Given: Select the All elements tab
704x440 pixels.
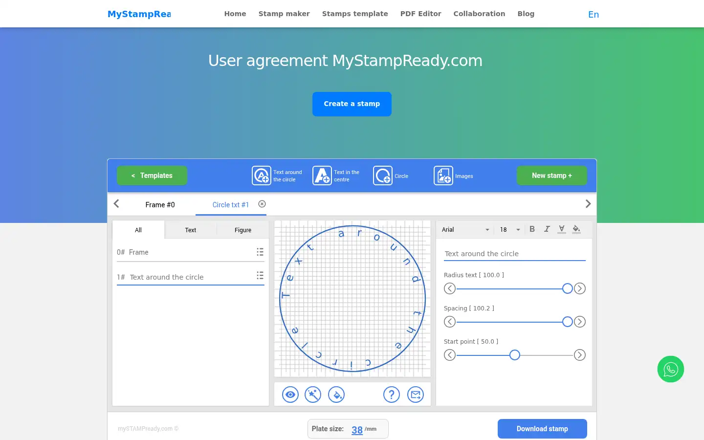Looking at the screenshot, I should (x=138, y=230).
